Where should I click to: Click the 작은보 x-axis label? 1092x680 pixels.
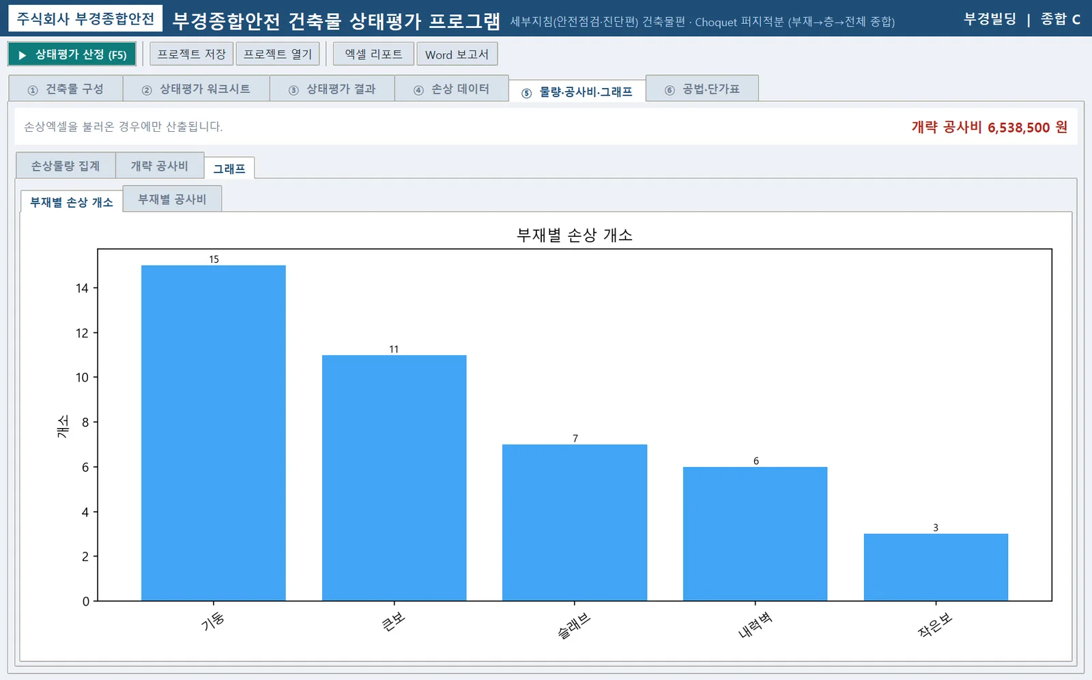click(935, 625)
